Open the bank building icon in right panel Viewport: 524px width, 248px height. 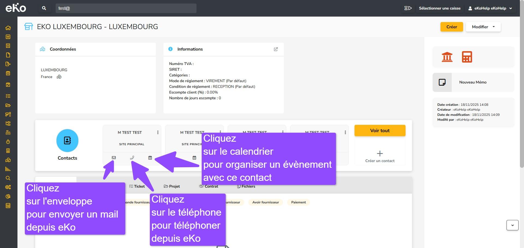click(x=447, y=57)
